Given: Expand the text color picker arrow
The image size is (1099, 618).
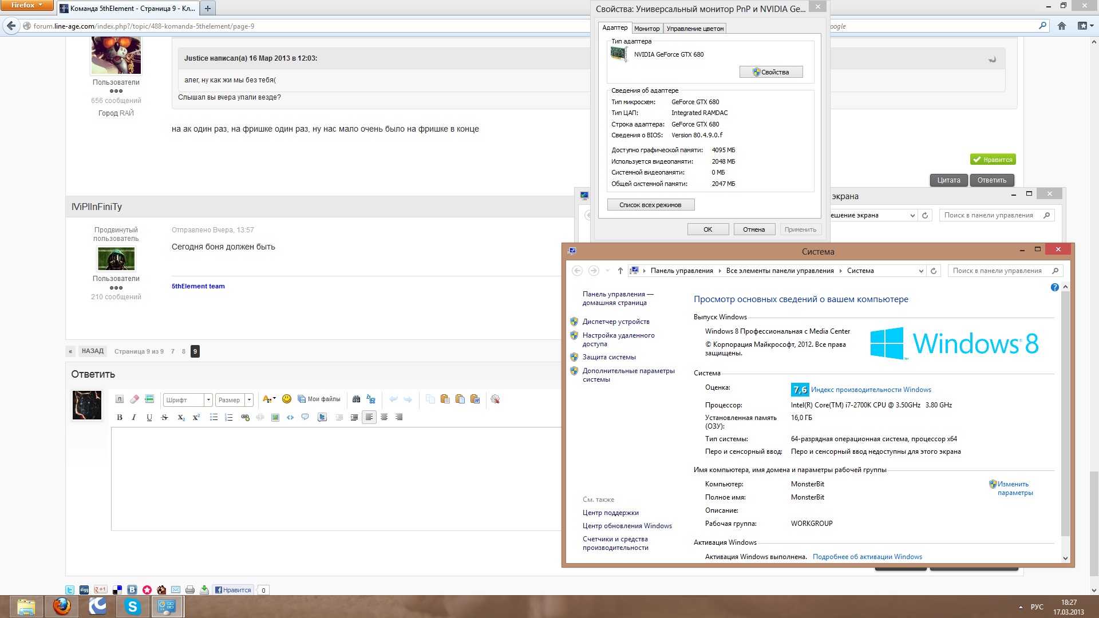Looking at the screenshot, I should point(275,398).
